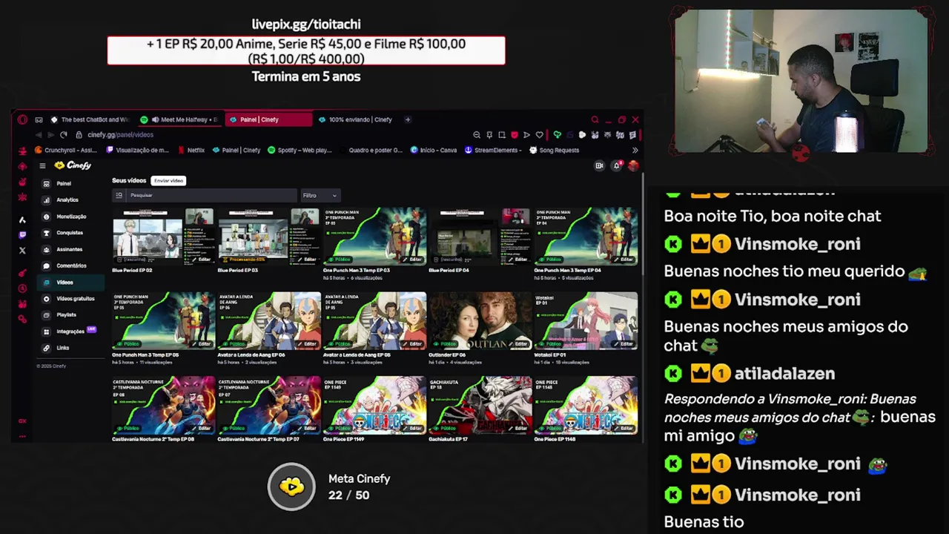Screen dimensions: 949x534
Task: Click the browser search magnifier icon
Action: pyautogui.click(x=595, y=119)
